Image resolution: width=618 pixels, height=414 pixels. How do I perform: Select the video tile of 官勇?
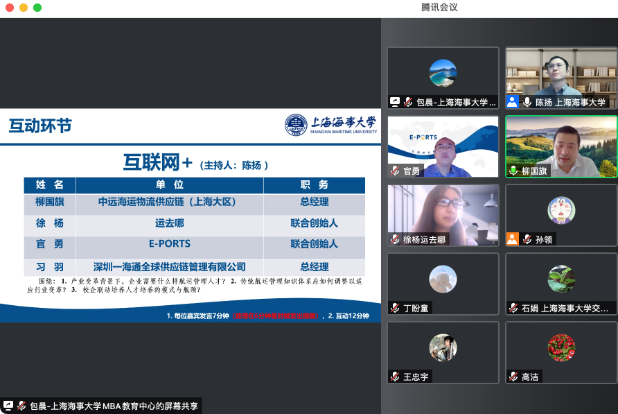(x=443, y=146)
